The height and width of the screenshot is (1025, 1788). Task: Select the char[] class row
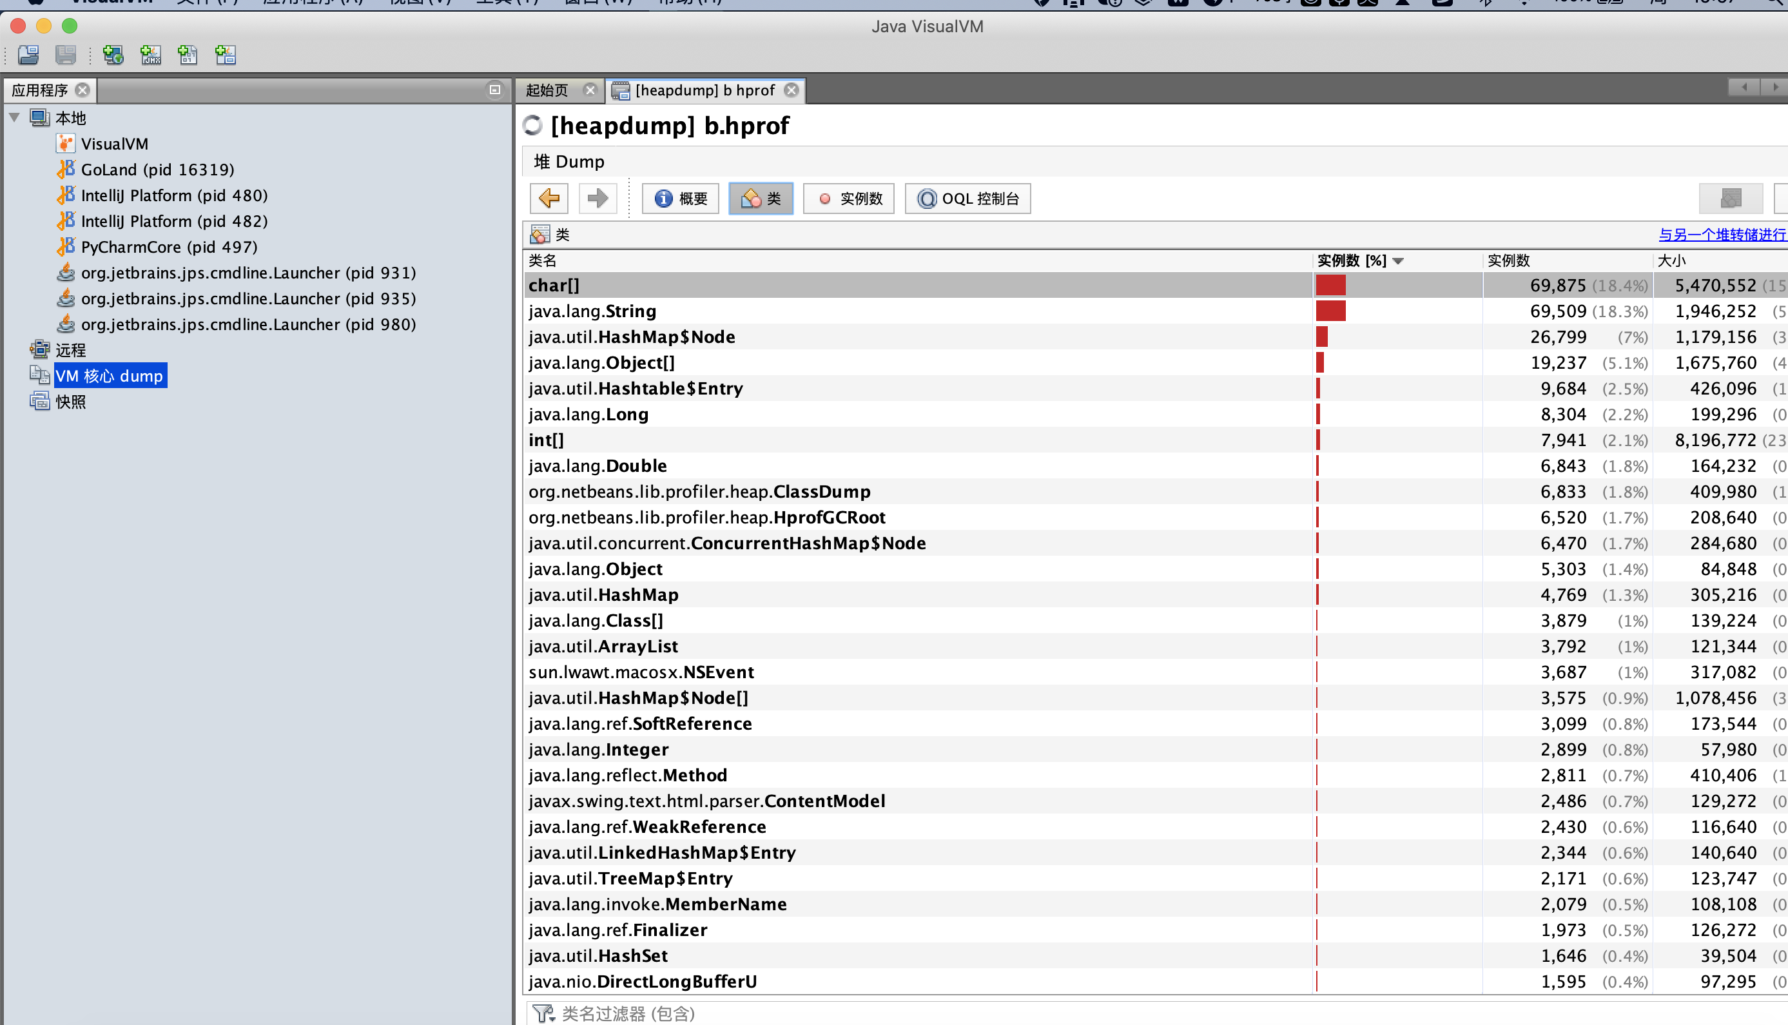coord(1156,285)
